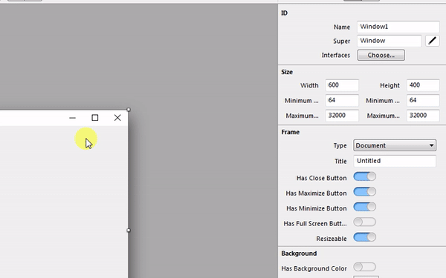The width and height of the screenshot is (446, 278).
Task: Click the top-right corner resize handle
Action: pyautogui.click(x=129, y=110)
